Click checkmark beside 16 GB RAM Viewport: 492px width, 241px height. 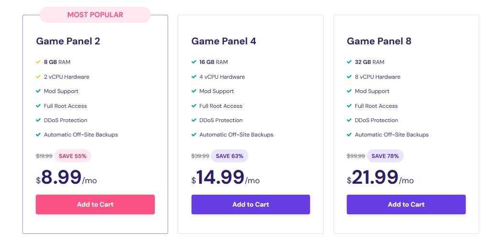(194, 62)
